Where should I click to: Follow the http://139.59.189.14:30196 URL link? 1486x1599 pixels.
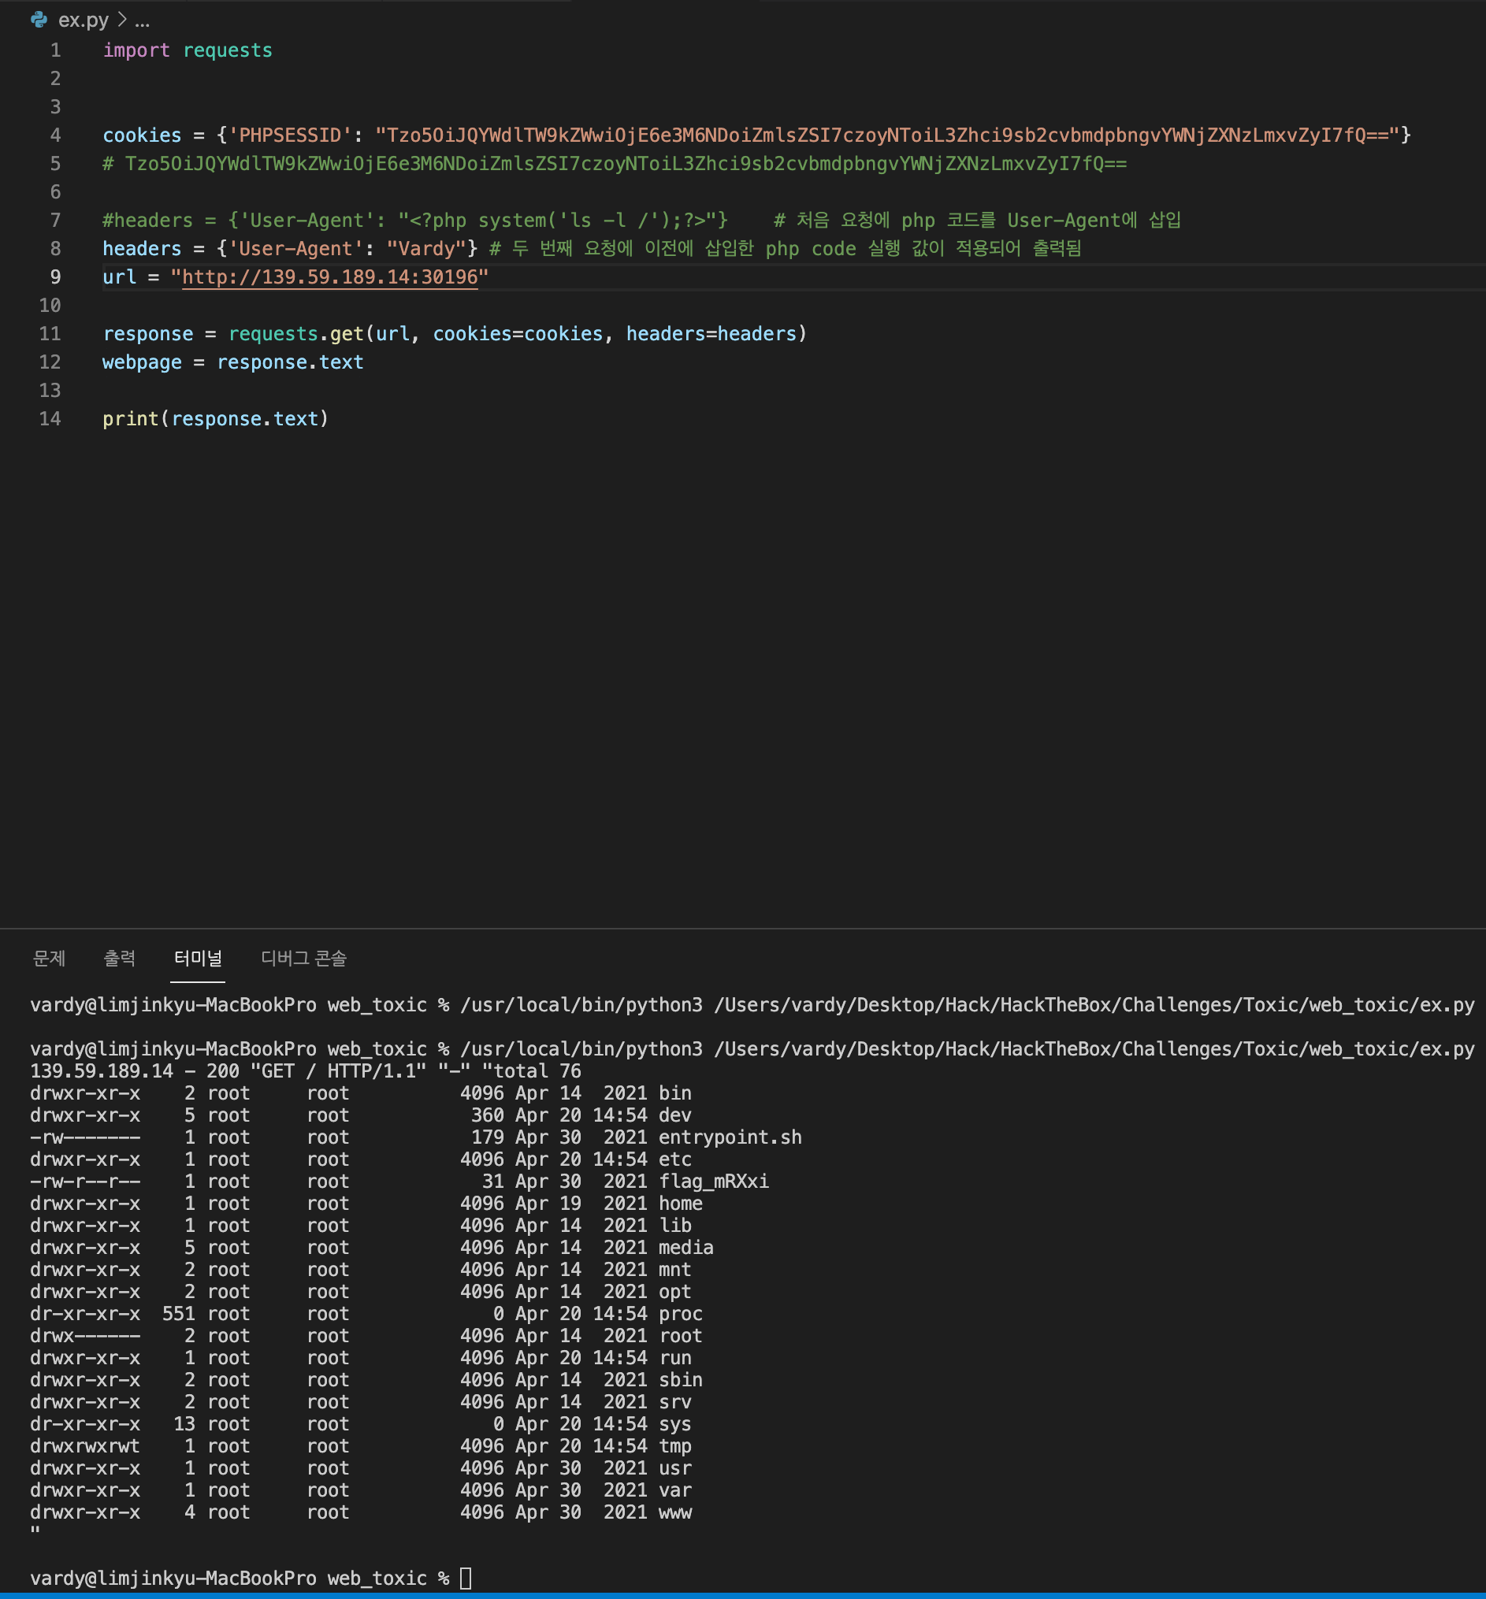pyautogui.click(x=329, y=276)
